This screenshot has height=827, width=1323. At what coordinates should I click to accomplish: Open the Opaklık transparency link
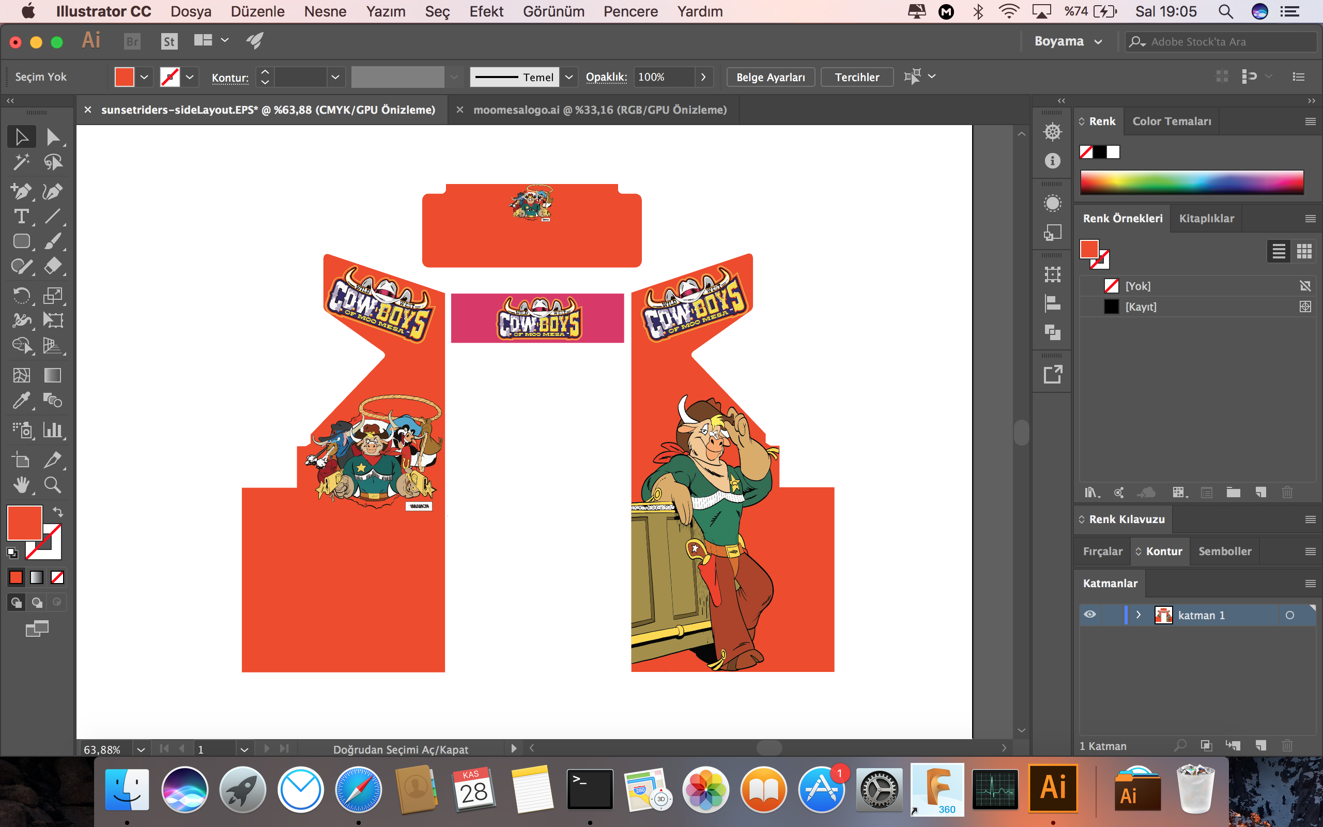(x=606, y=77)
